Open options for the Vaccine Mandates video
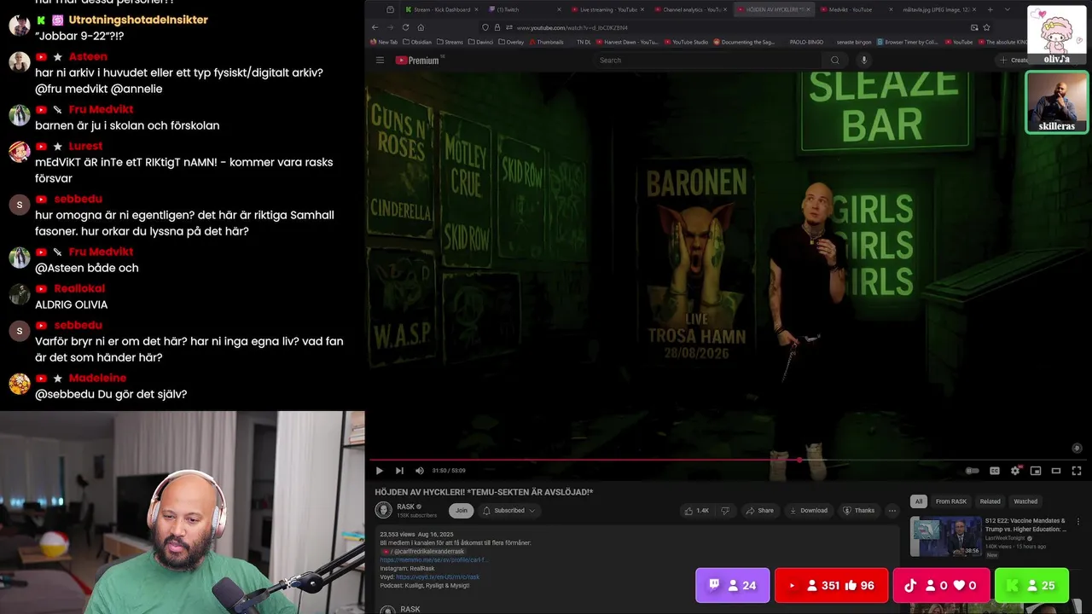The height and width of the screenshot is (614, 1092). (1077, 522)
